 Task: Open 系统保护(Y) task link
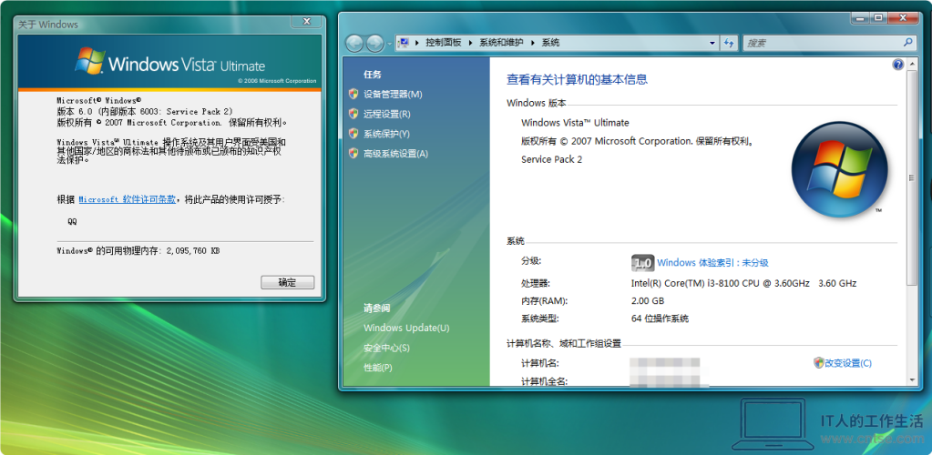click(x=387, y=134)
